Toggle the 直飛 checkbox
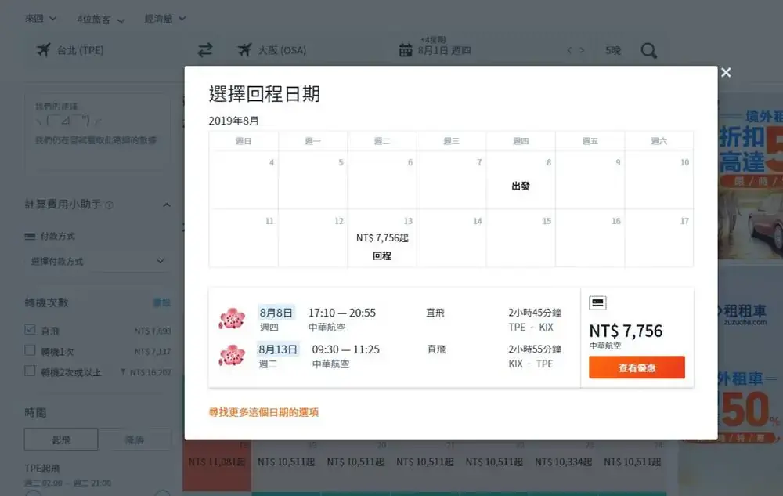This screenshot has width=783, height=496. tap(30, 330)
